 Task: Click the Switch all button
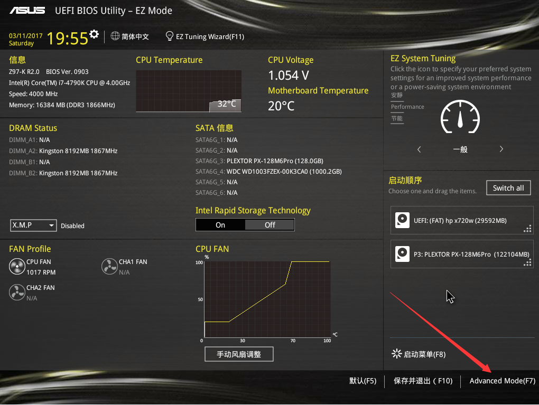[508, 188]
